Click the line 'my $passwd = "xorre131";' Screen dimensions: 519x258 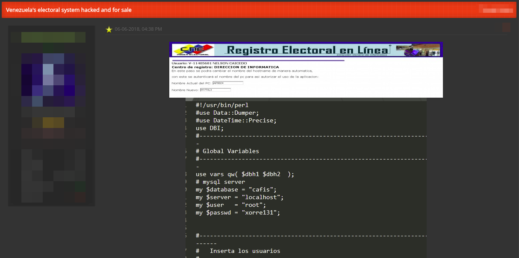point(238,212)
